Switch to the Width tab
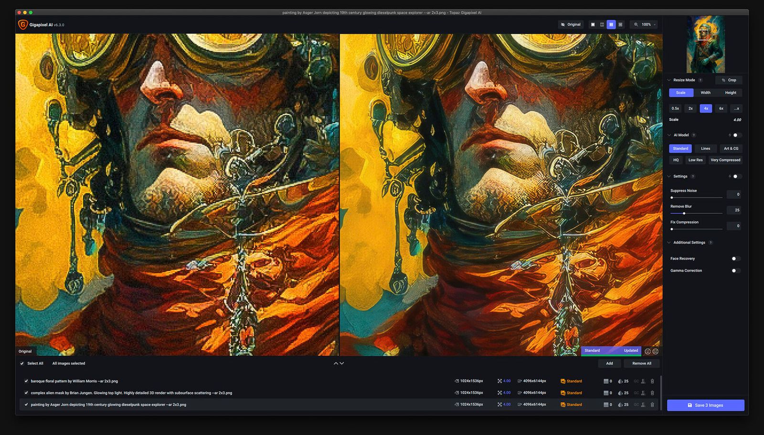 tap(705, 93)
